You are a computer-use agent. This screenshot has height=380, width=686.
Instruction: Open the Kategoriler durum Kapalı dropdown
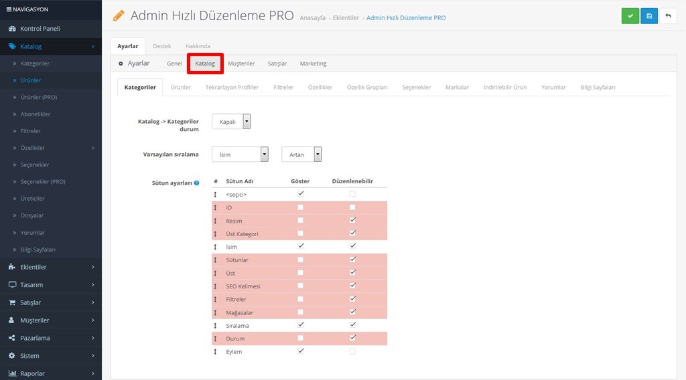click(x=231, y=121)
